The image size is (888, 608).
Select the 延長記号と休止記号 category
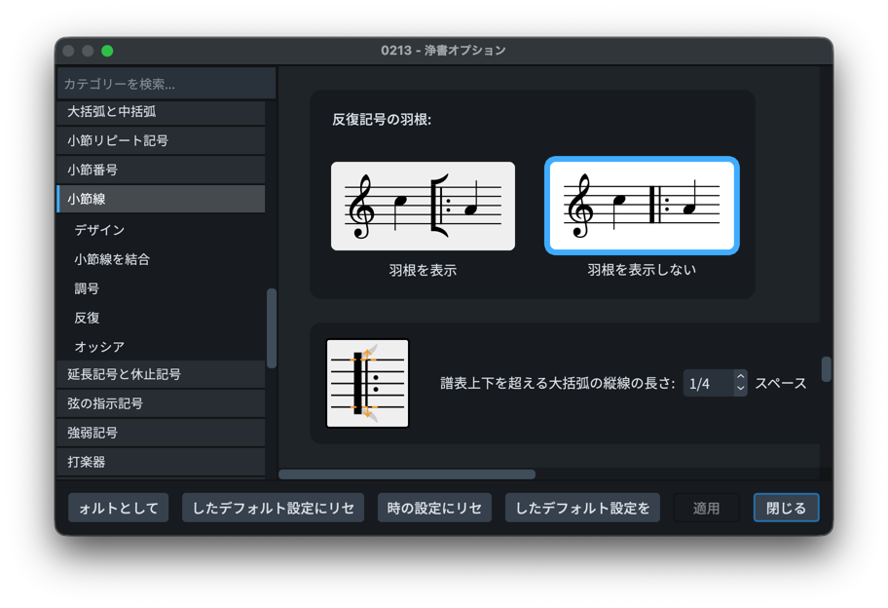click(x=161, y=374)
